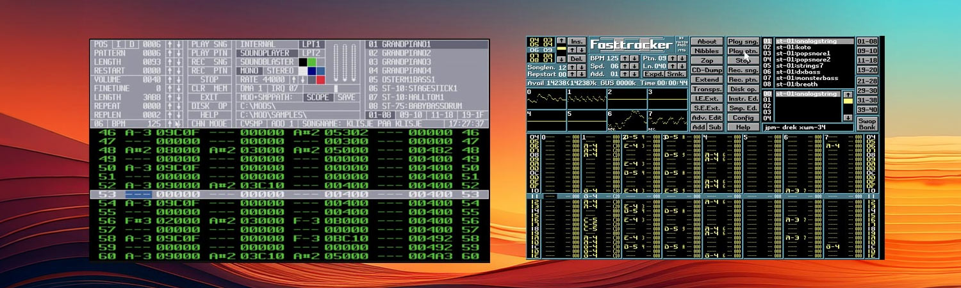
Task: Pick the green color swatch
Action: pyautogui.click(x=311, y=62)
